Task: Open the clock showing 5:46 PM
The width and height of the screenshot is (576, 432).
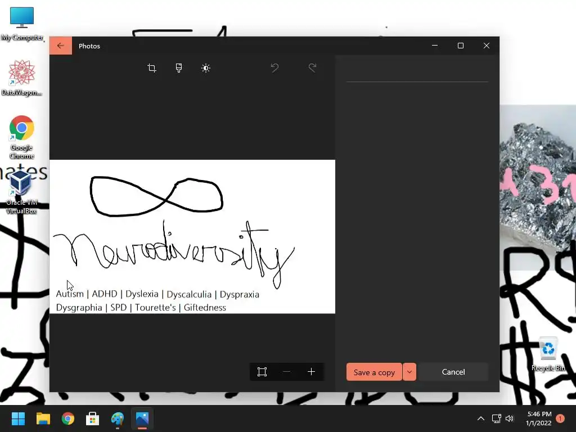Action: click(539, 418)
